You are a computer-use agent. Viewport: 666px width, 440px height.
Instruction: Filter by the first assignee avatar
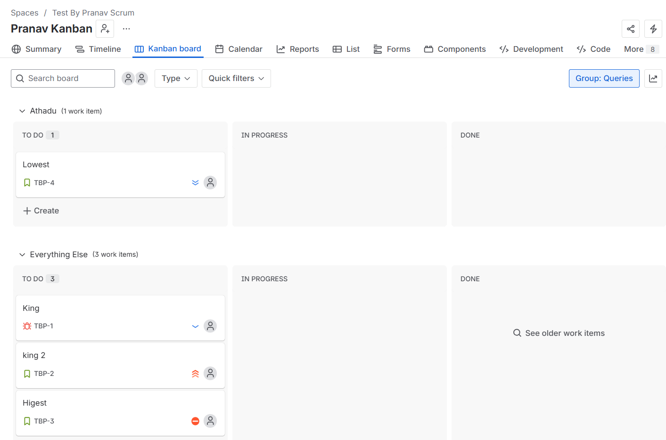pyautogui.click(x=128, y=79)
